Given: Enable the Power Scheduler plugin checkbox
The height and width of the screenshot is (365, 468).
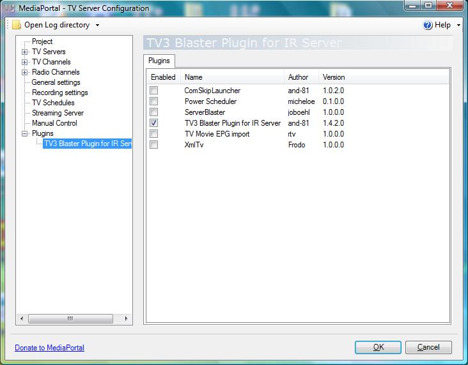Looking at the screenshot, I should click(153, 101).
